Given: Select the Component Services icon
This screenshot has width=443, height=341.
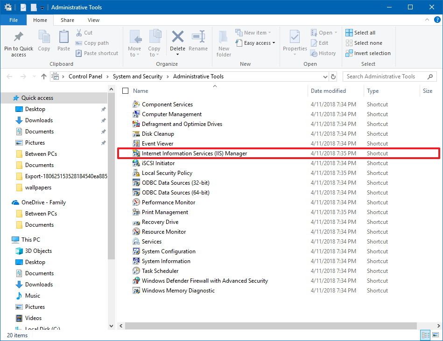Looking at the screenshot, I should click(x=136, y=104).
